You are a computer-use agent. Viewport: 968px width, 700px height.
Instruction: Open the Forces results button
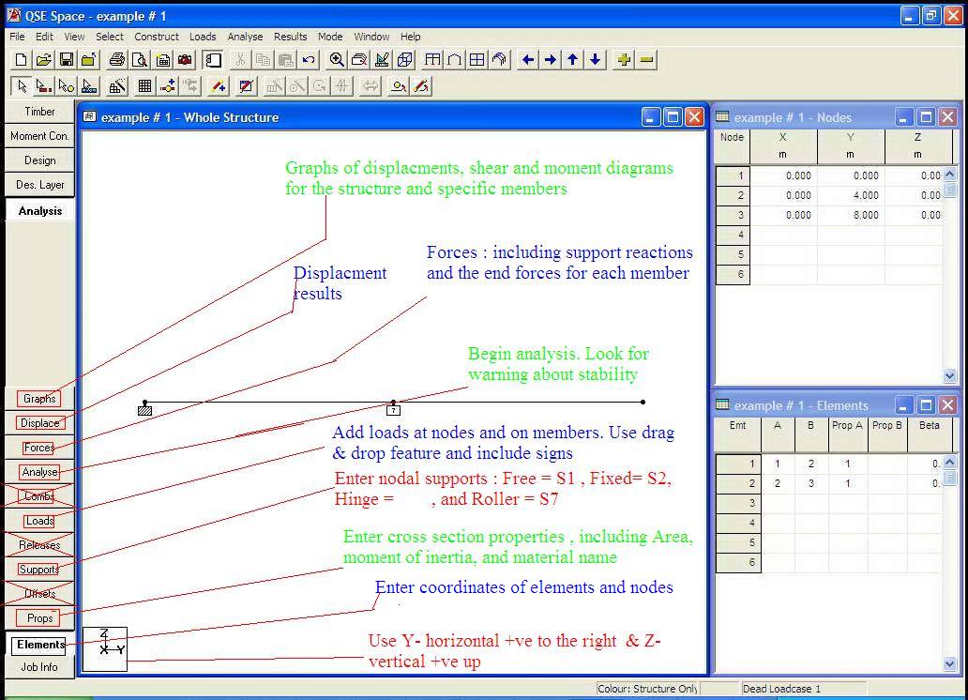(x=39, y=448)
